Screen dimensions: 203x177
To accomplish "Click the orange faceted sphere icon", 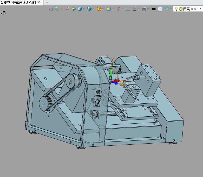I will click(99, 9).
